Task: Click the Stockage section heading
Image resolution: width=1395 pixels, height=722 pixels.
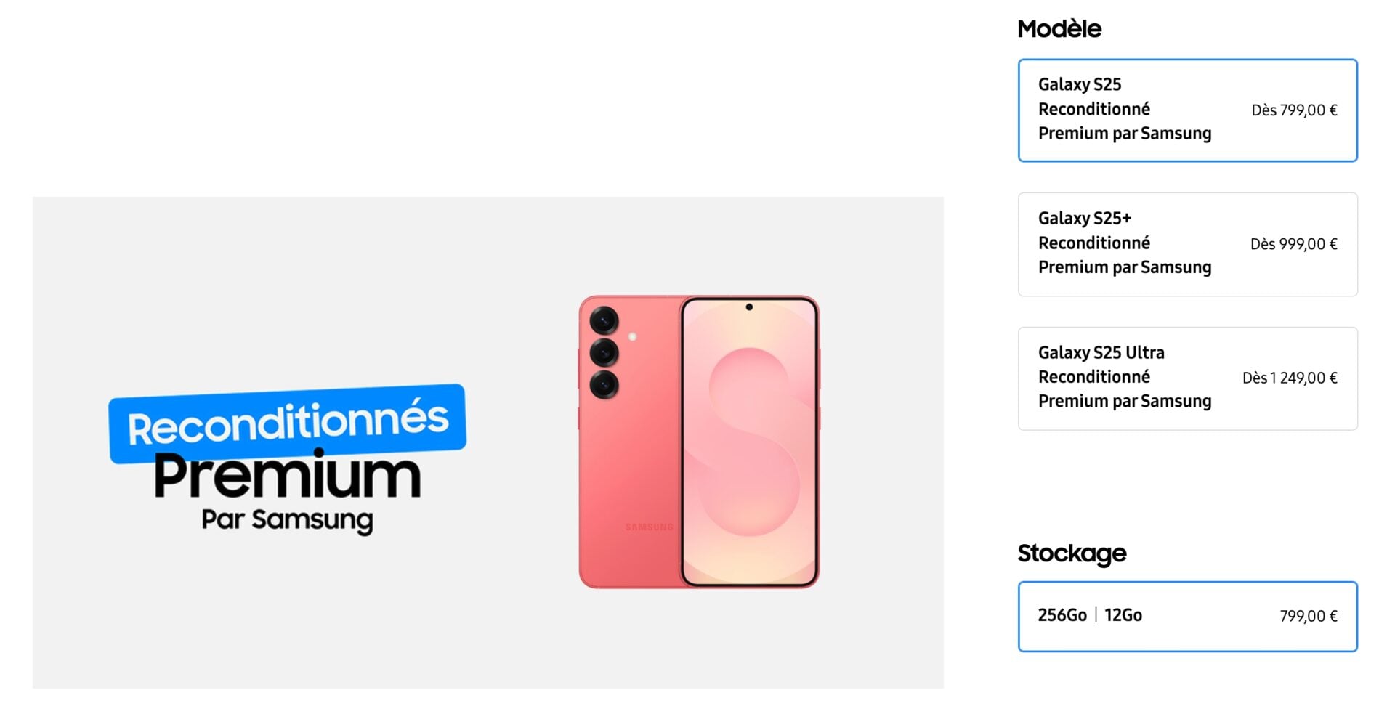Action: (x=1071, y=553)
